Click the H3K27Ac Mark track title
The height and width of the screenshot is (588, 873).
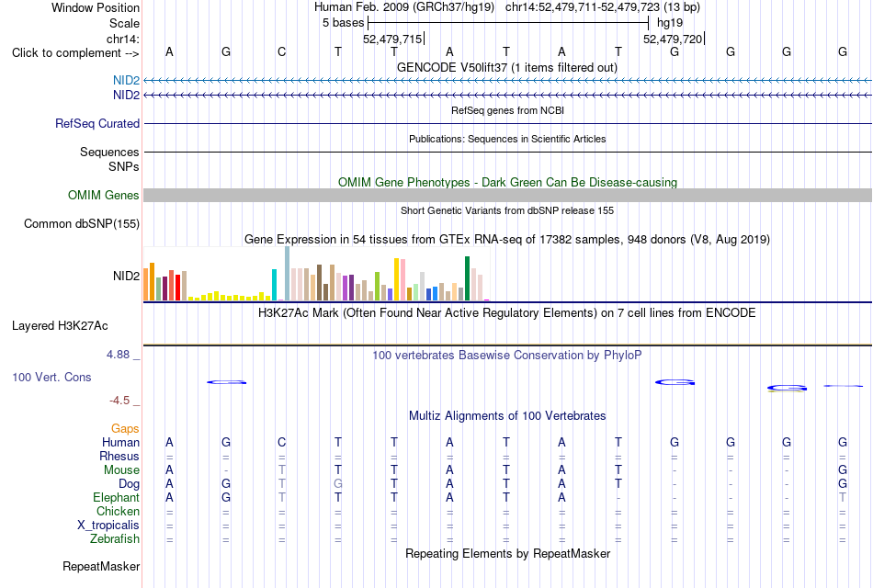pos(506,313)
